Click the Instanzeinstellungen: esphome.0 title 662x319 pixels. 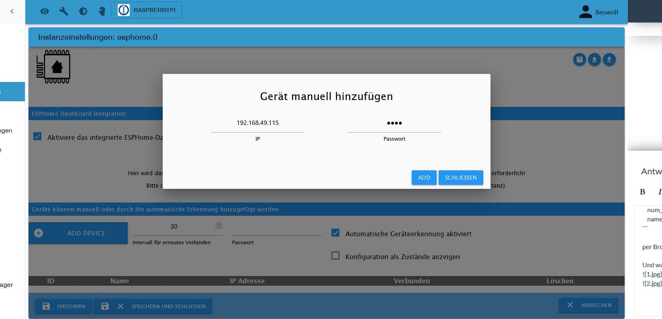[98, 37]
